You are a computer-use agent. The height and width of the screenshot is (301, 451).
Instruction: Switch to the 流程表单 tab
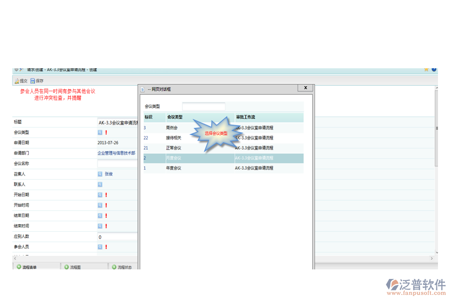point(37,266)
